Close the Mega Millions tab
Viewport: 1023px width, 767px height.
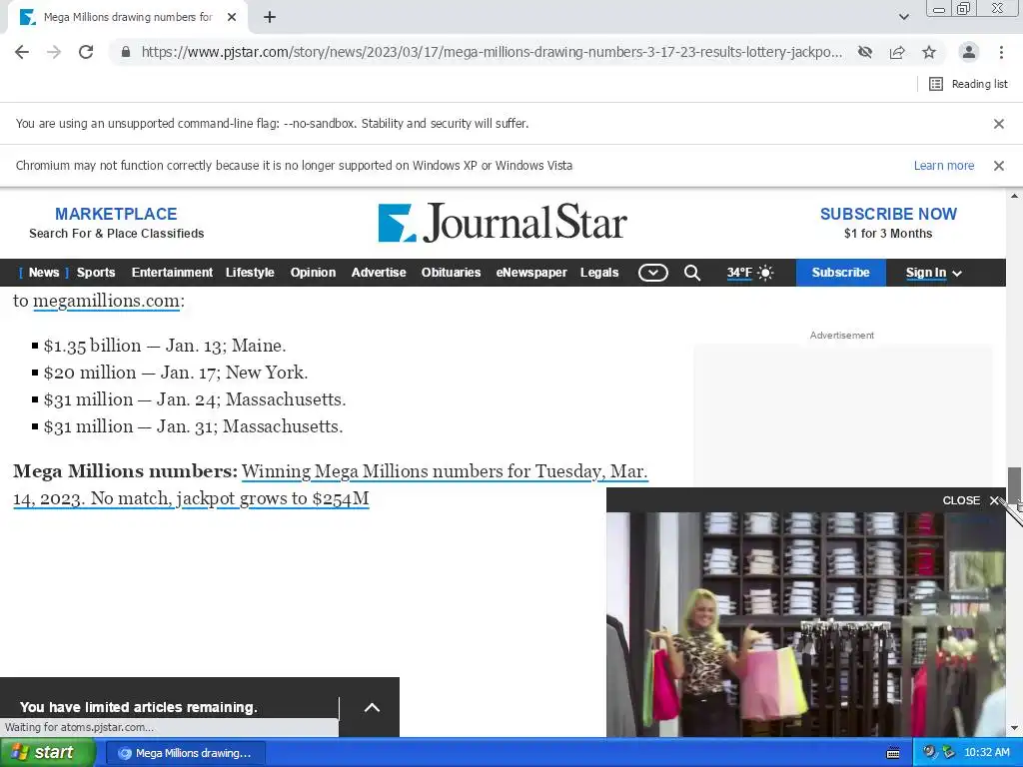click(x=232, y=18)
